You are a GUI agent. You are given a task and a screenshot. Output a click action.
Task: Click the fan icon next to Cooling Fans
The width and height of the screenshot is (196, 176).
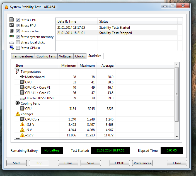(18, 103)
